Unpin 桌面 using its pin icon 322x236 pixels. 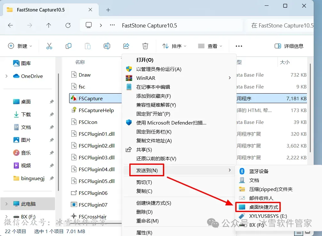click(x=52, y=102)
